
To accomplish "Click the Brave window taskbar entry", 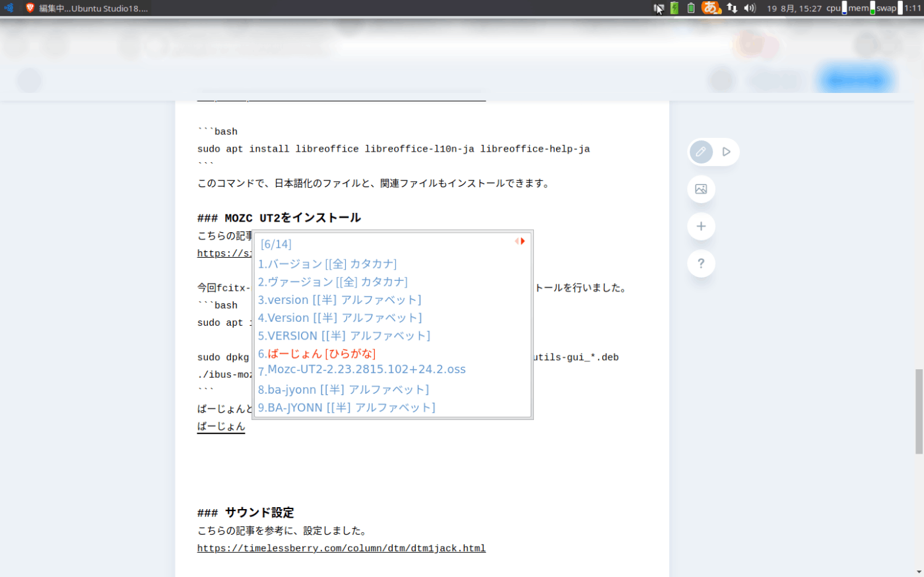I will pyautogui.click(x=86, y=8).
